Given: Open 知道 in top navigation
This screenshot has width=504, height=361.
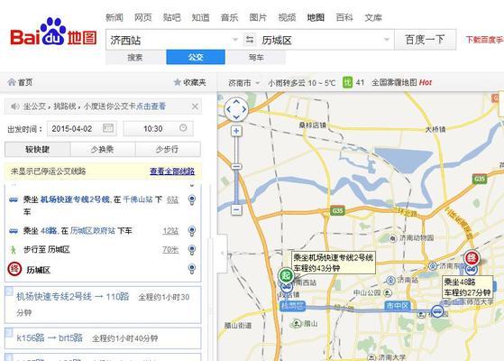Looking at the screenshot, I should pos(200,17).
